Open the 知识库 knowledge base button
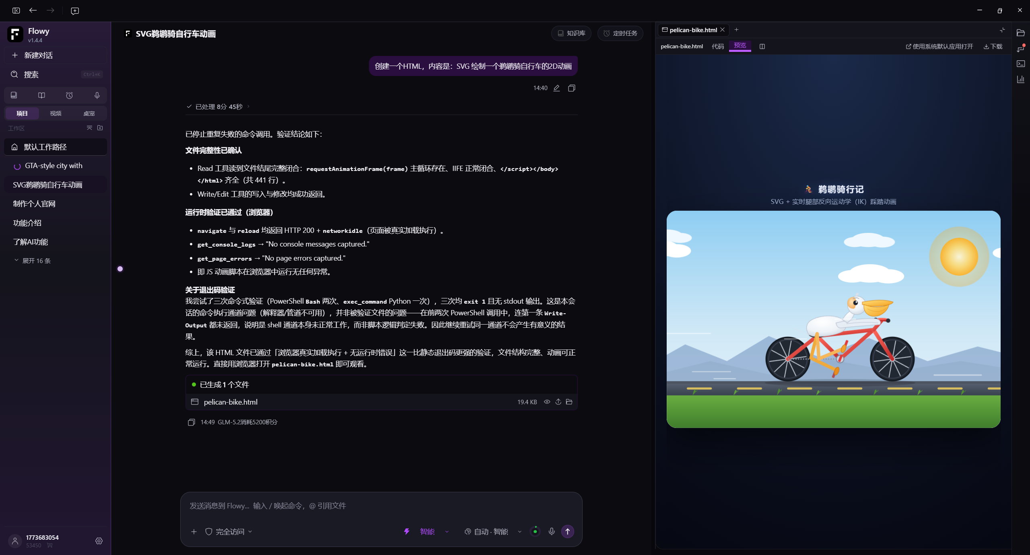1030x555 pixels. click(571, 33)
